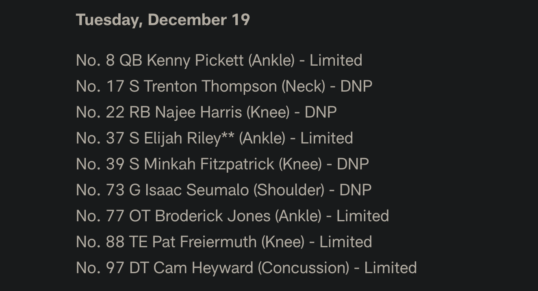Click "Limited" status next to Broderick Jones
Image resolution: width=538 pixels, height=291 pixels.
tap(362, 216)
